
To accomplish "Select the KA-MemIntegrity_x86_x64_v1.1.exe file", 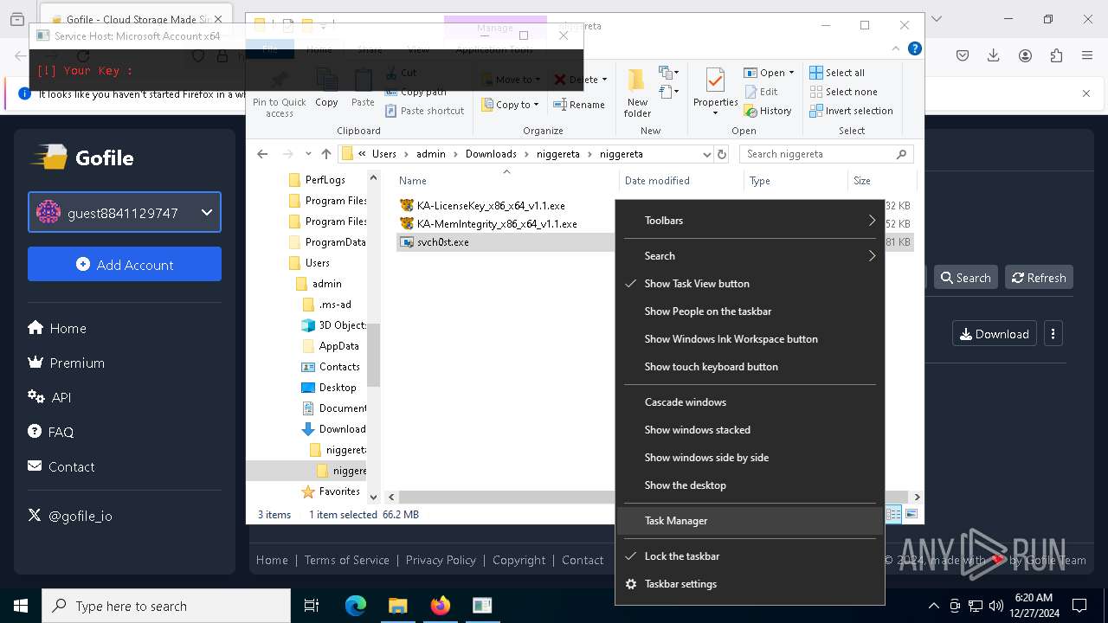I will pyautogui.click(x=496, y=224).
